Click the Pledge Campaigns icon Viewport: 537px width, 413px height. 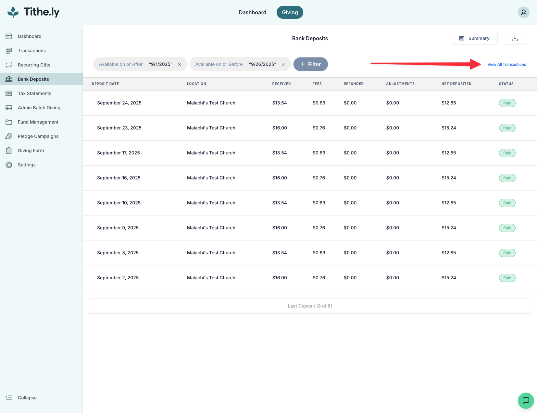click(x=9, y=136)
